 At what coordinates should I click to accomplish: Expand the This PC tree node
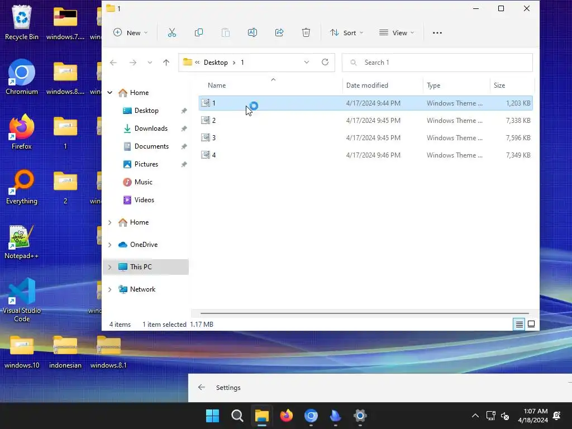[x=110, y=267]
